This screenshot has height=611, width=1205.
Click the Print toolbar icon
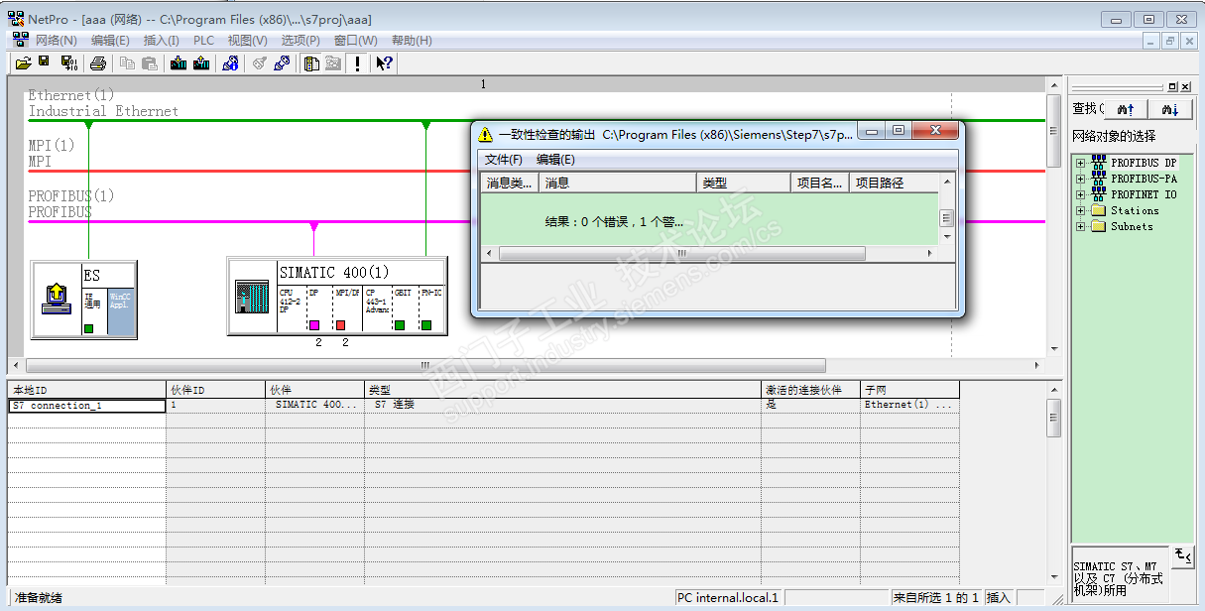pyautogui.click(x=98, y=63)
